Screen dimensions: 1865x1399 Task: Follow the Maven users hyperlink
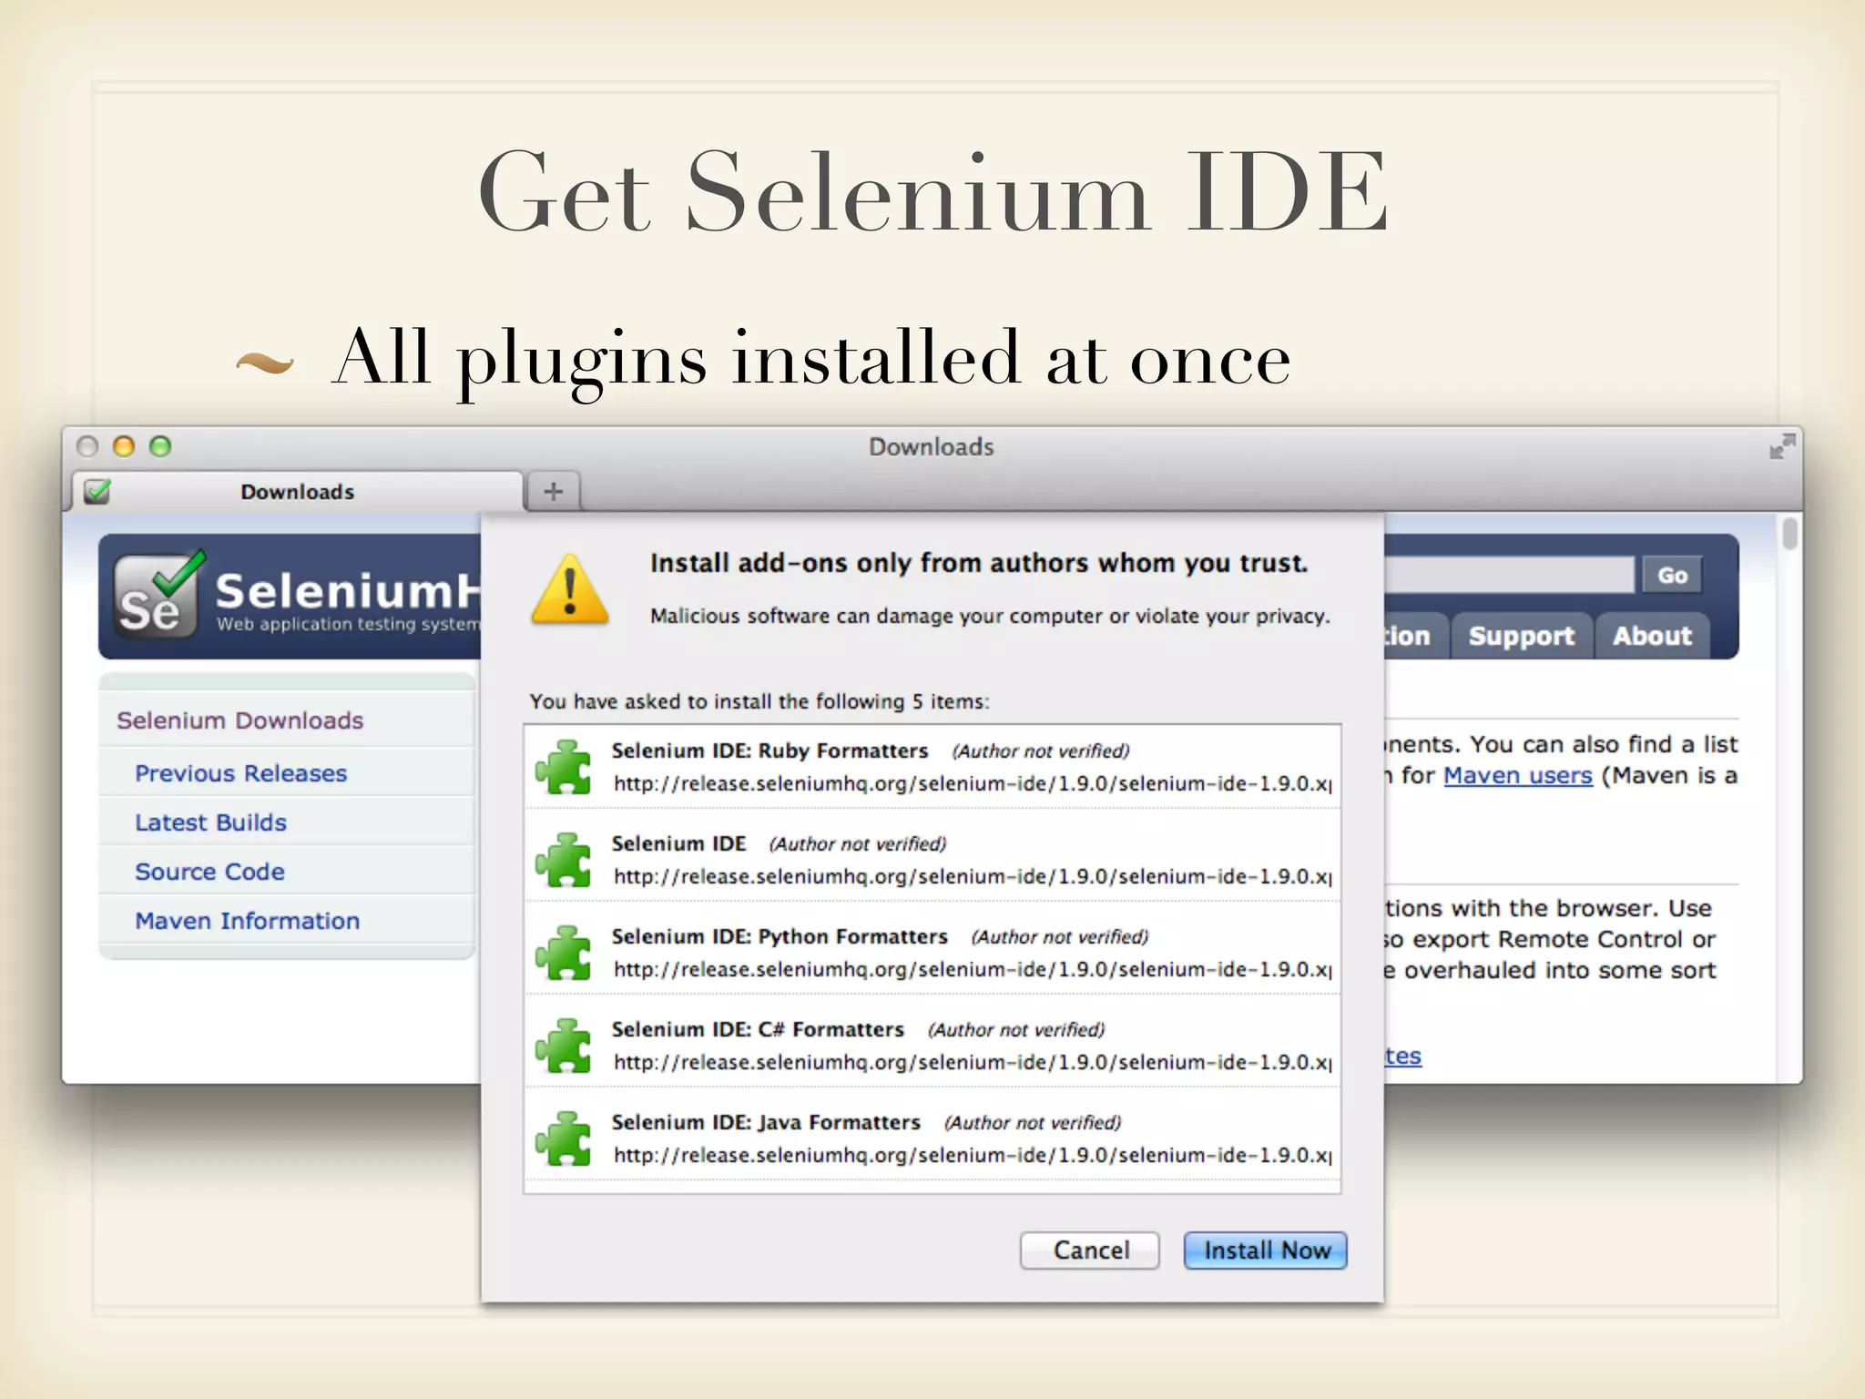1518,775
